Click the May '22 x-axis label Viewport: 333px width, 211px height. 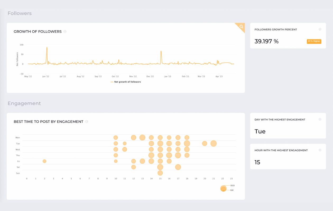click(28, 76)
